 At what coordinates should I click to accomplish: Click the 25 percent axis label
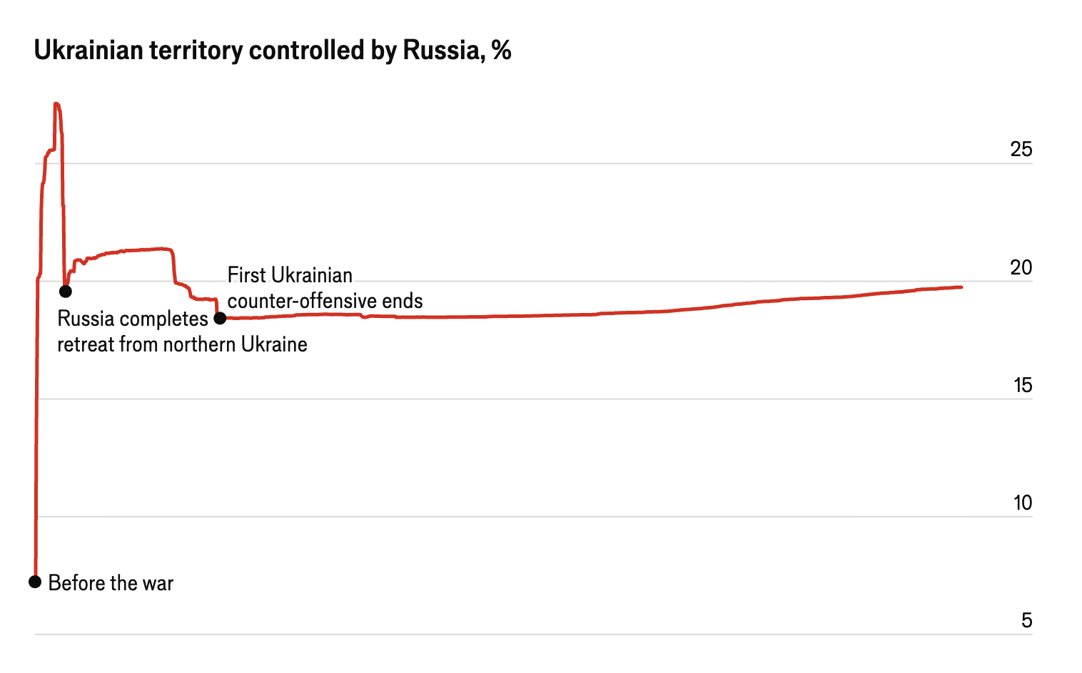click(x=1021, y=149)
